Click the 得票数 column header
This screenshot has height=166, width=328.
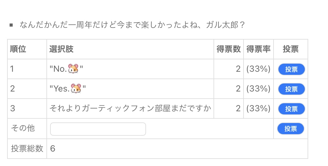click(x=228, y=49)
